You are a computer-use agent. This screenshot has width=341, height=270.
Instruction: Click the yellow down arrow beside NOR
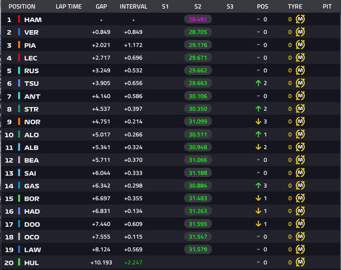pos(258,121)
